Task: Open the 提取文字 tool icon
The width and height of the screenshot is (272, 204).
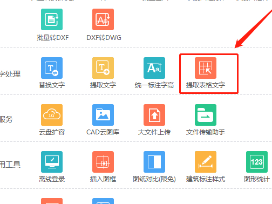Action: [103, 68]
